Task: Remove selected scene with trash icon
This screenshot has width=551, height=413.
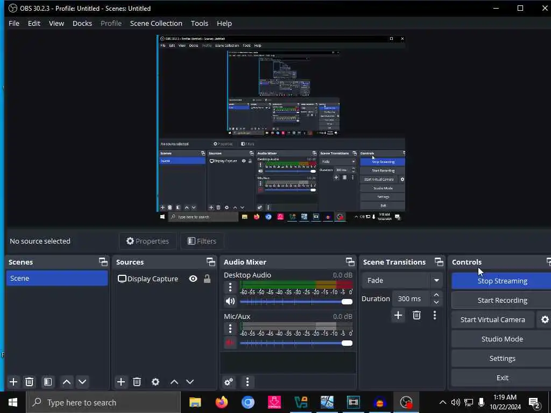Action: pos(30,382)
